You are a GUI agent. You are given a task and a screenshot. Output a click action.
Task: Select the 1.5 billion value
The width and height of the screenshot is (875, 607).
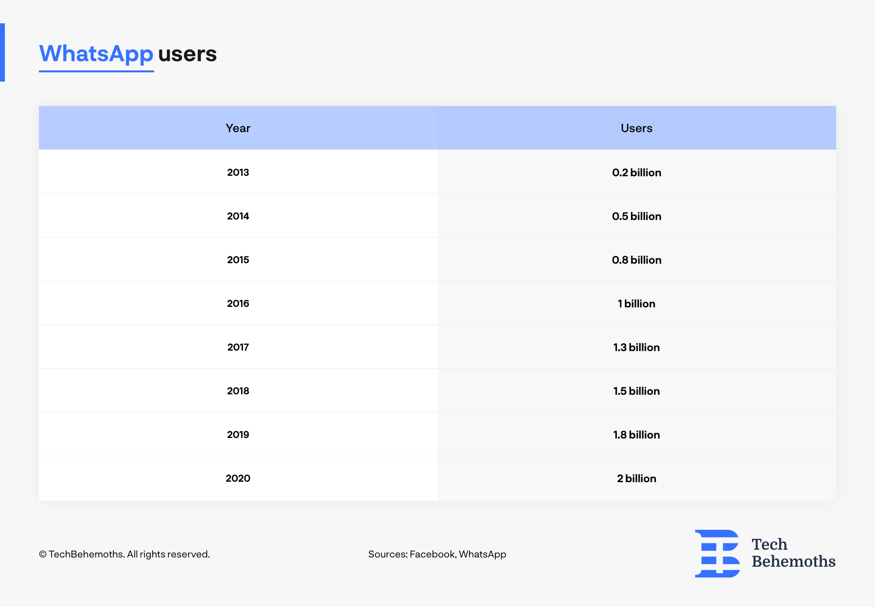637,391
